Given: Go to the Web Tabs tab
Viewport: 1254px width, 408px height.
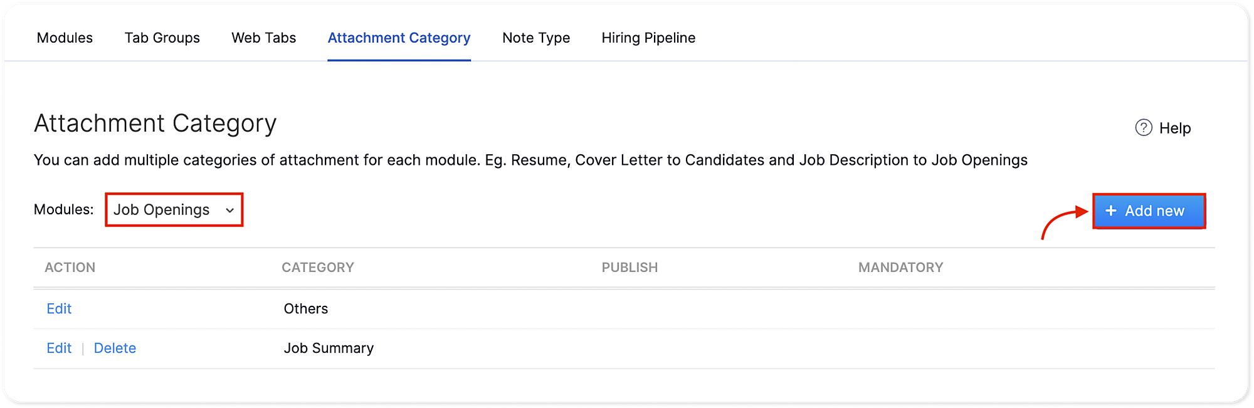Looking at the screenshot, I should [x=263, y=38].
